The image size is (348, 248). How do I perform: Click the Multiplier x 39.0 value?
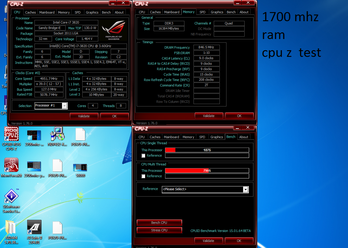click(49, 84)
